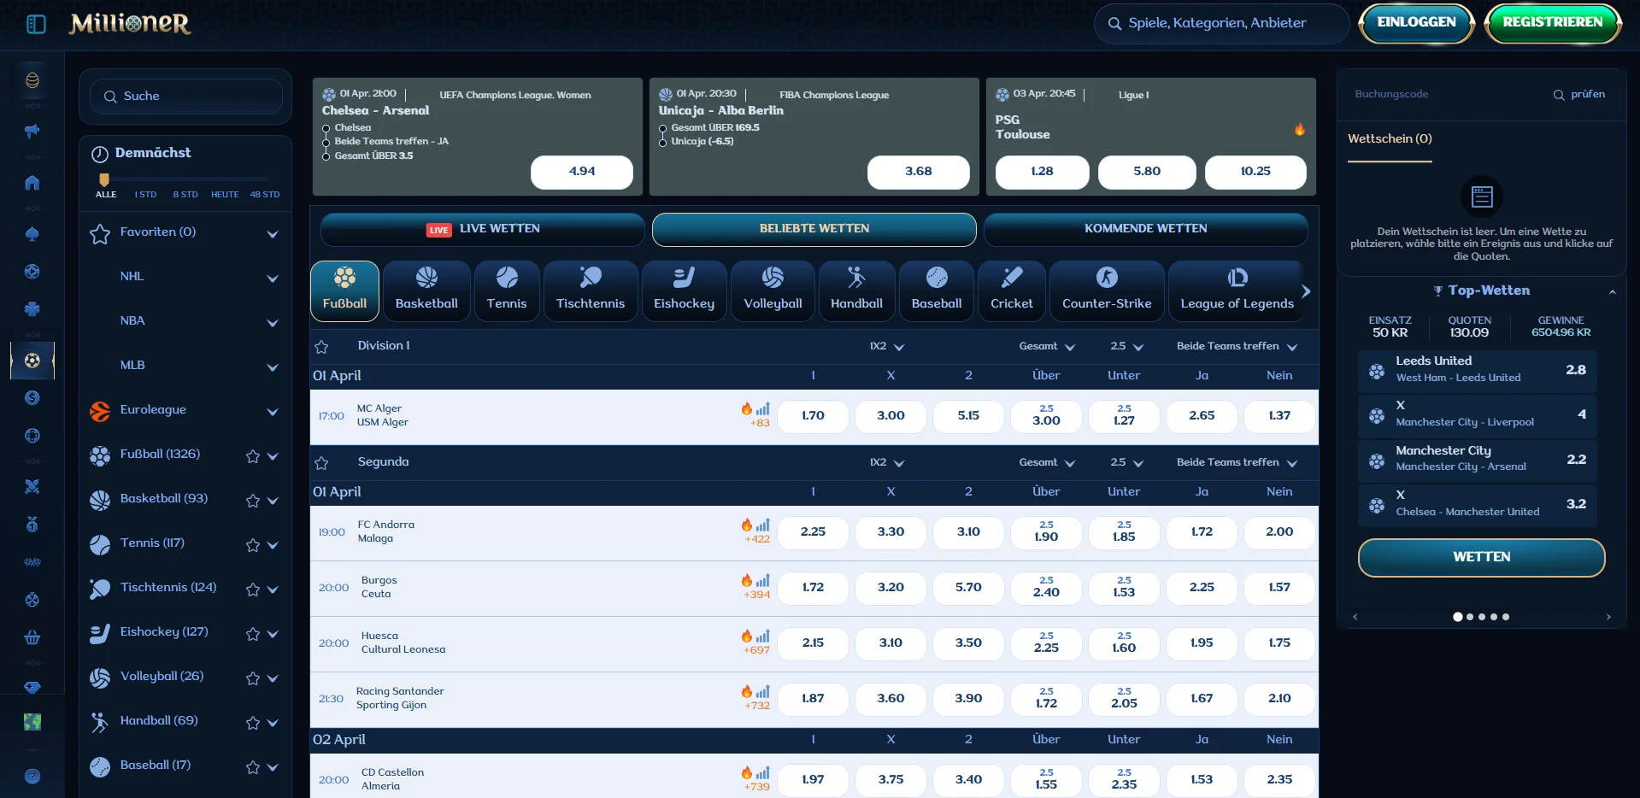Collapse the Top-Wetten panel

click(1612, 292)
